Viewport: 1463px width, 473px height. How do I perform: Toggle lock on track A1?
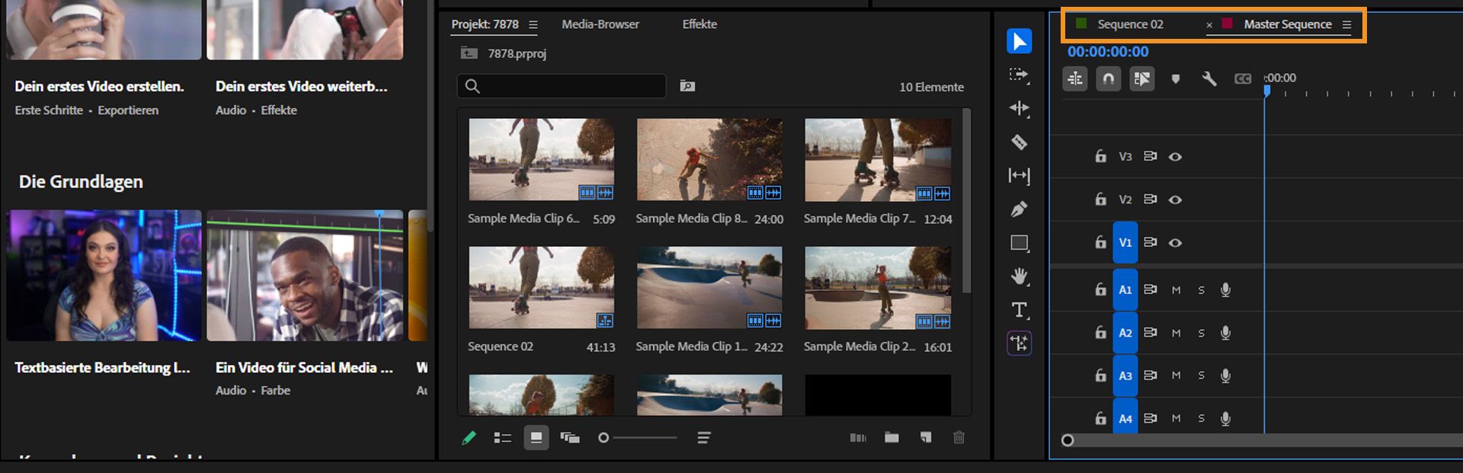(x=1100, y=289)
